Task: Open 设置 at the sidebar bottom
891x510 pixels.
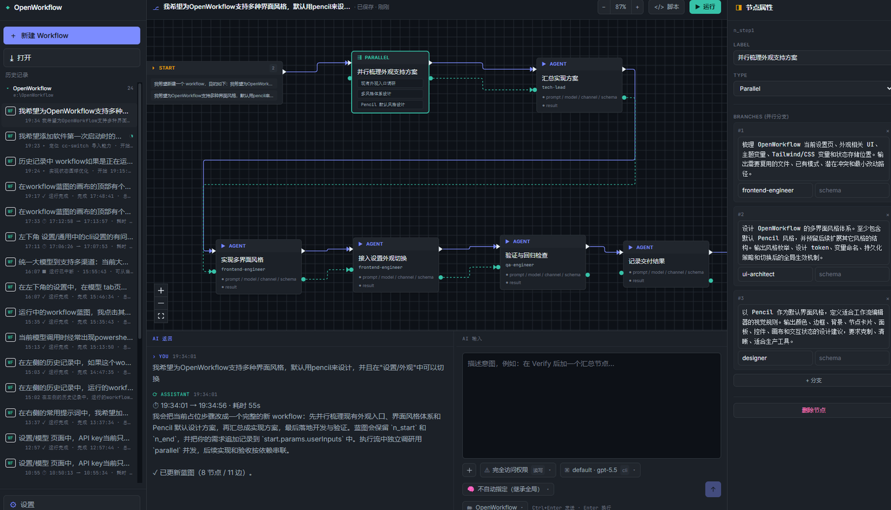Action: coord(72,504)
